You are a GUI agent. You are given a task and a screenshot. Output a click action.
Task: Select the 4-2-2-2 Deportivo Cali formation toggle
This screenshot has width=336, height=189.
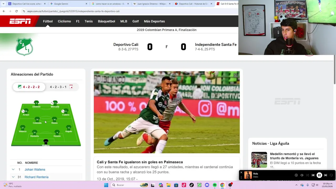click(29, 87)
